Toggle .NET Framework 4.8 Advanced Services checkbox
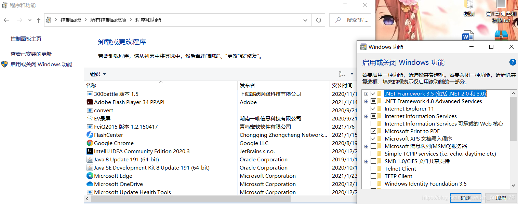 pos(373,101)
